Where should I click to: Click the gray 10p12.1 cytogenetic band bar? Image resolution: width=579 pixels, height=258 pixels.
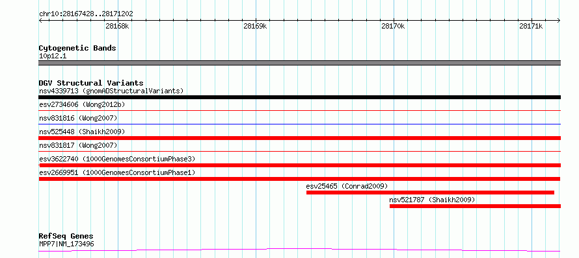tap(299, 63)
